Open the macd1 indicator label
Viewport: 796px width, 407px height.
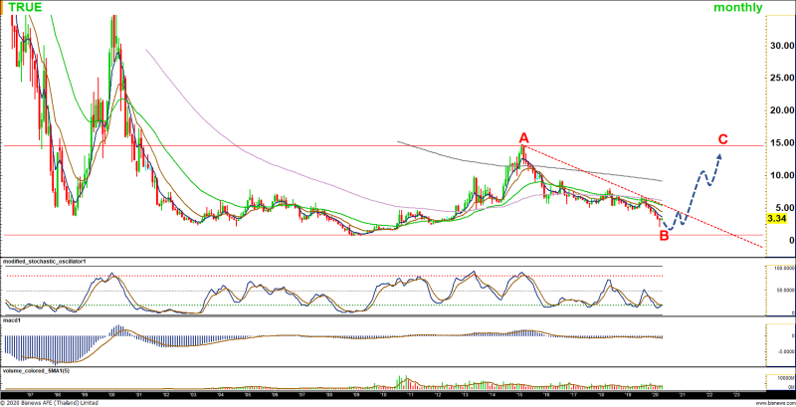pyautogui.click(x=13, y=321)
